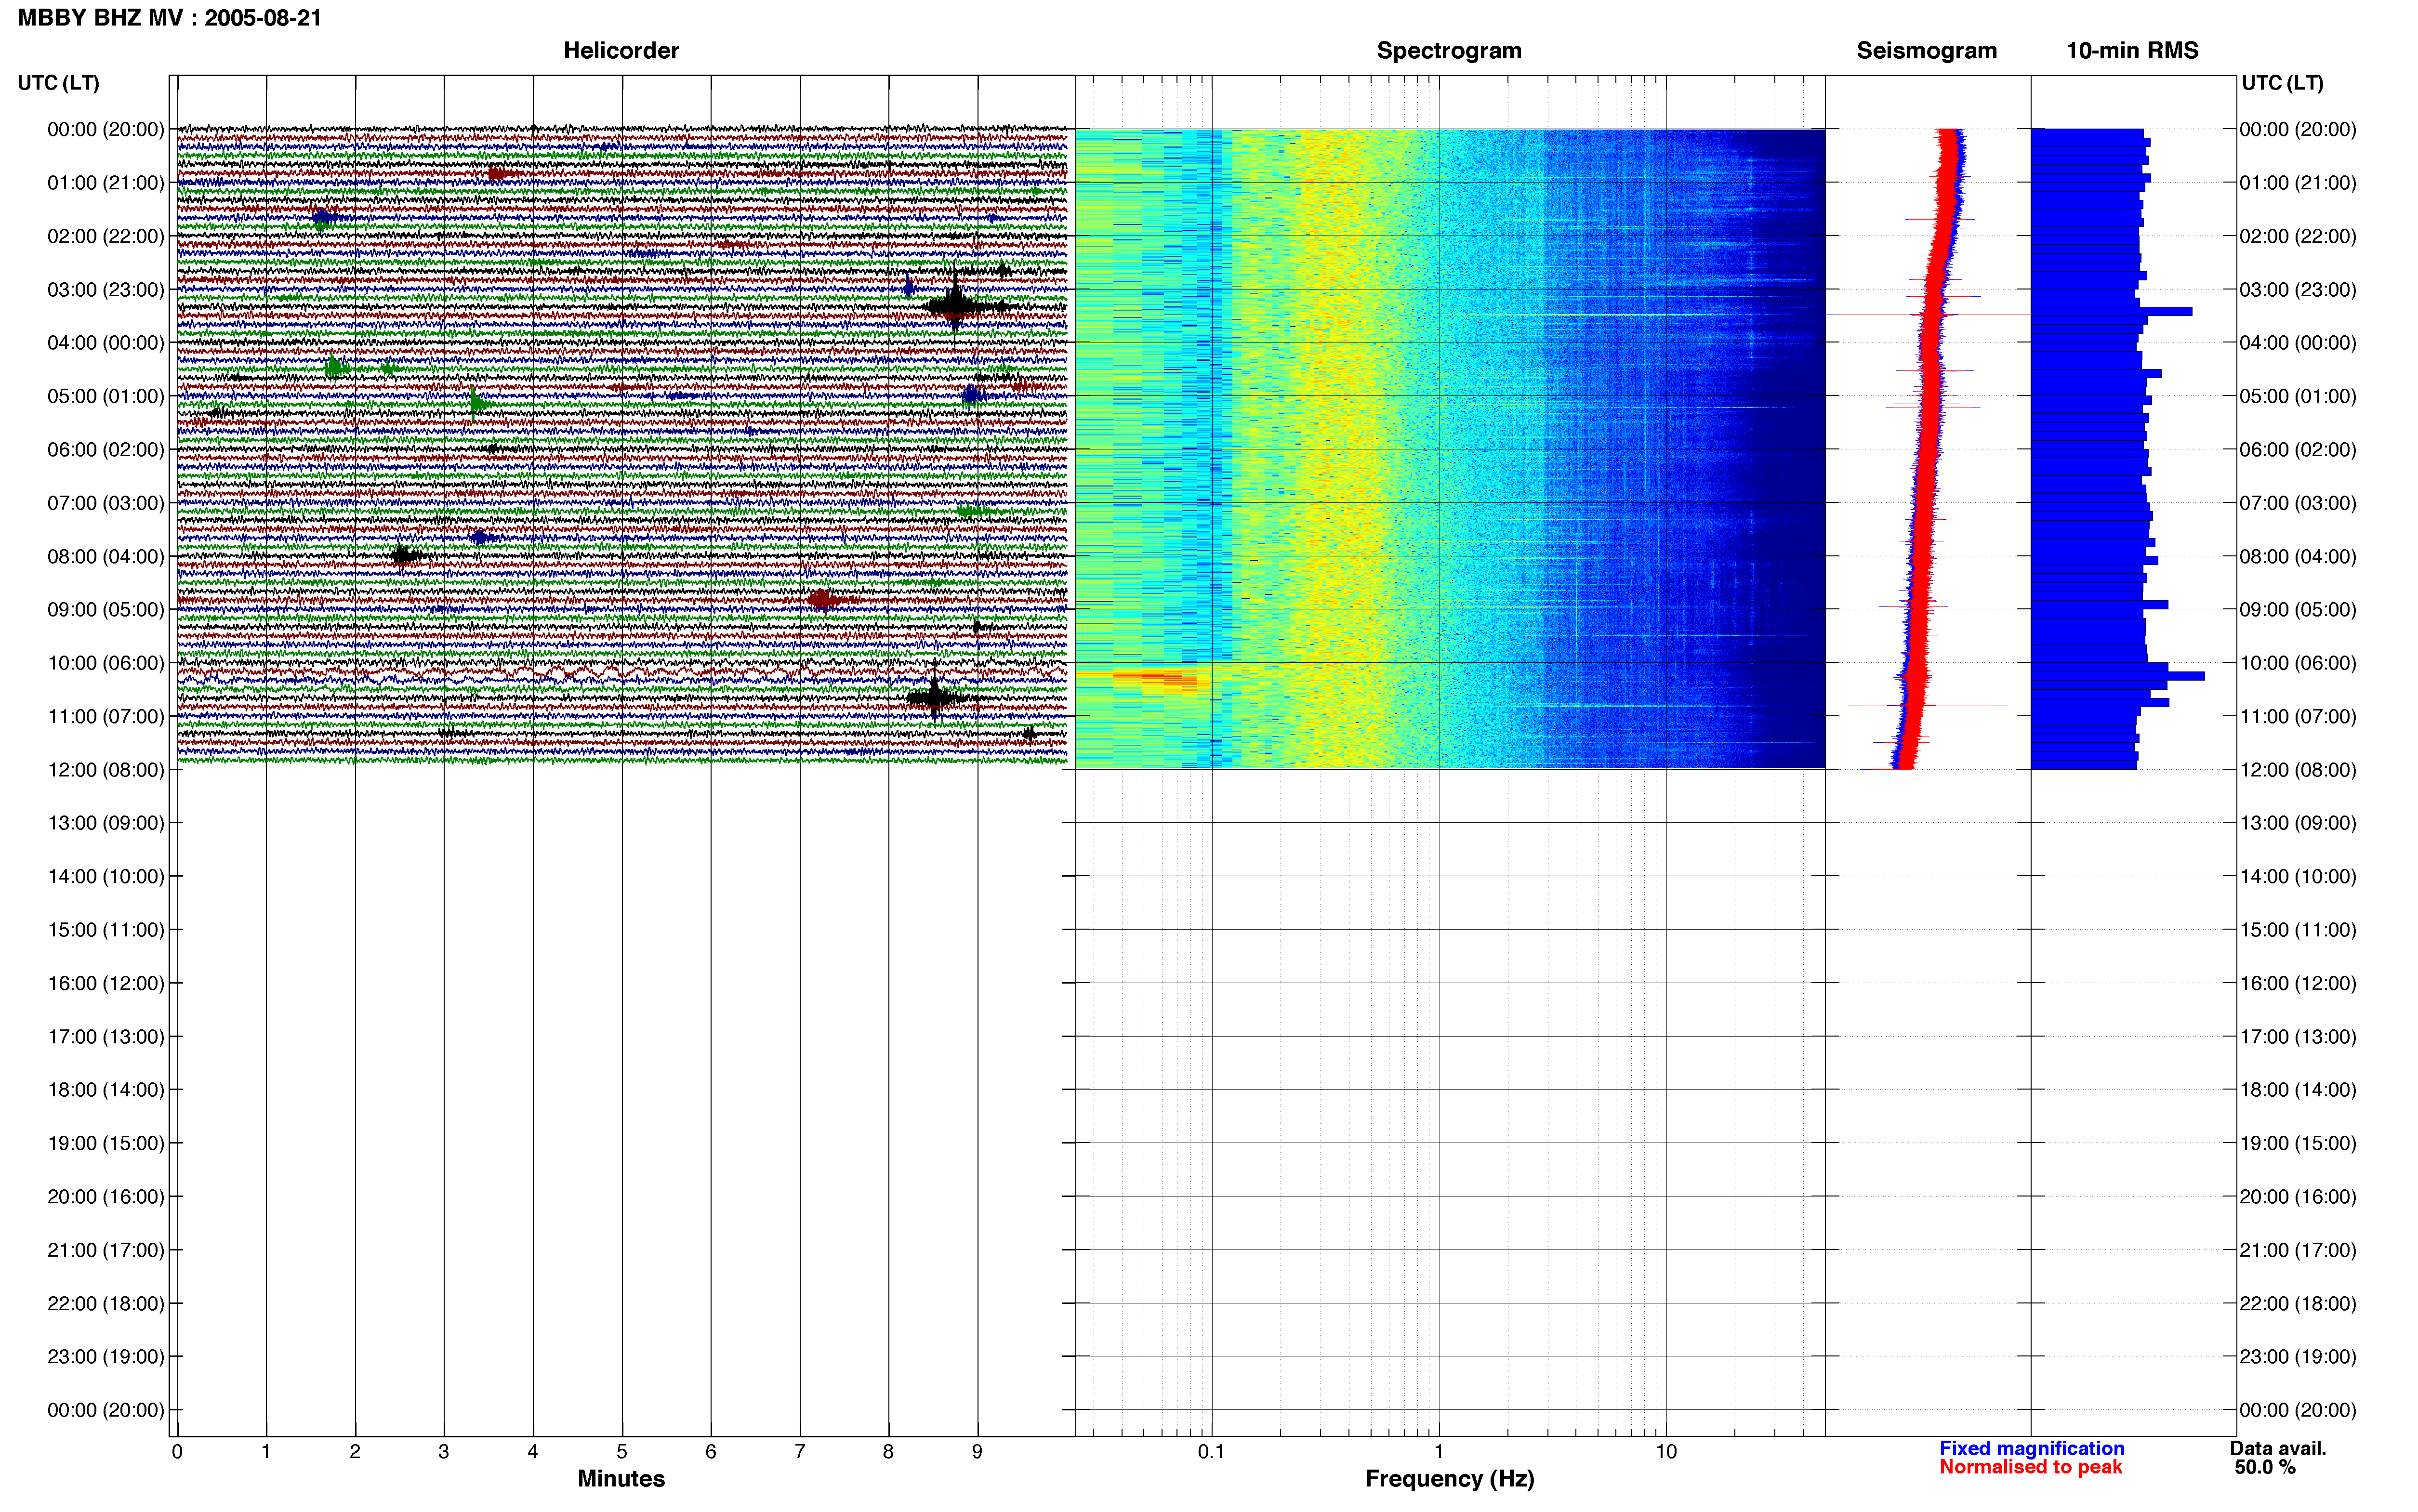Click the 'Minutes' axis label
Image resolution: width=2418 pixels, height=1512 pixels.
pyautogui.click(x=621, y=1478)
